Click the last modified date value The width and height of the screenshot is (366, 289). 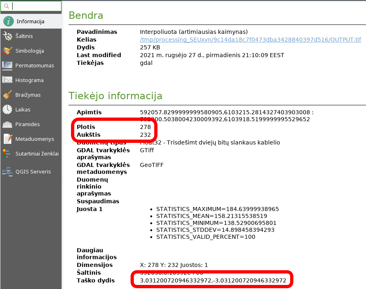pyautogui.click(x=212, y=55)
